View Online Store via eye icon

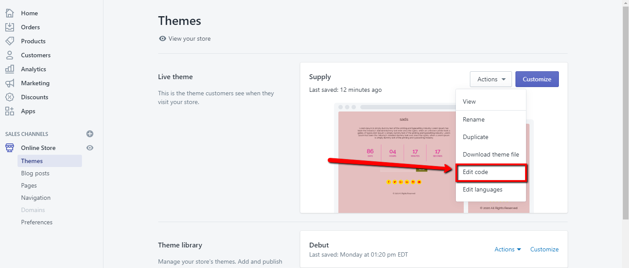pos(90,148)
